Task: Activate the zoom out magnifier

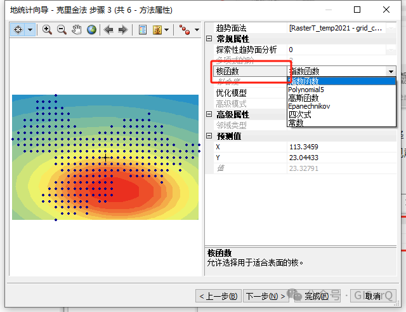Action: click(x=62, y=30)
